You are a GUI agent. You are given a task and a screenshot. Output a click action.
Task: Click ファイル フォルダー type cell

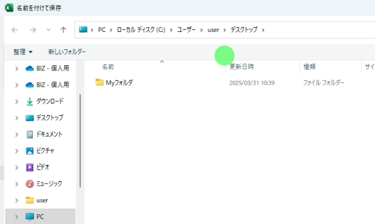coord(324,83)
